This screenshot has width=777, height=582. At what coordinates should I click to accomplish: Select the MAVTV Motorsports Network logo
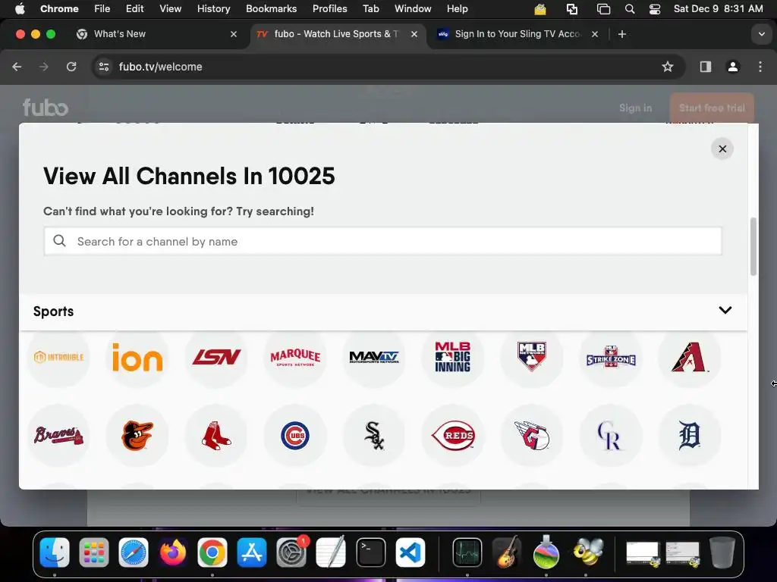coord(374,357)
